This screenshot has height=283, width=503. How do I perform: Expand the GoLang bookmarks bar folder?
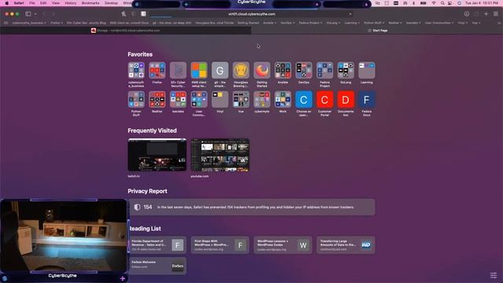[333, 23]
